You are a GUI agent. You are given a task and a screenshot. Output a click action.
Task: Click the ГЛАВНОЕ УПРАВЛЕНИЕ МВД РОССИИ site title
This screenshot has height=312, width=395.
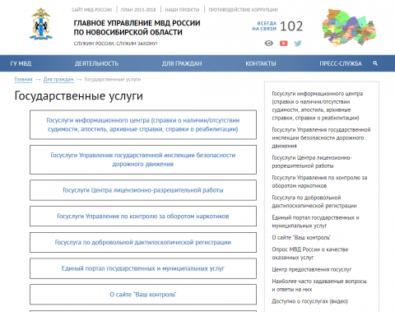point(137,27)
